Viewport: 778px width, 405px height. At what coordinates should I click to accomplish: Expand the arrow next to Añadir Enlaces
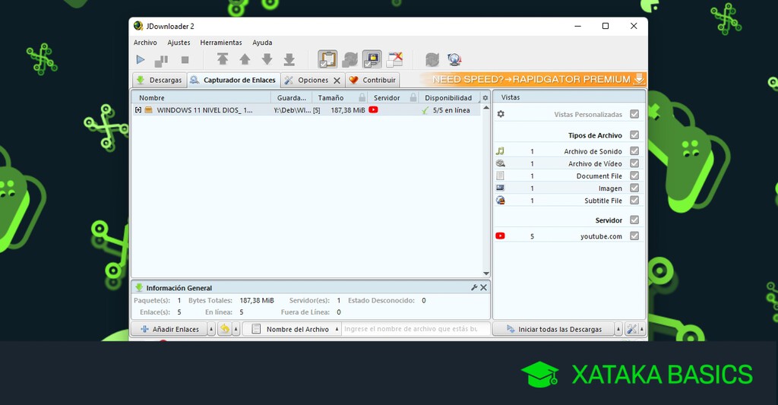tap(211, 329)
